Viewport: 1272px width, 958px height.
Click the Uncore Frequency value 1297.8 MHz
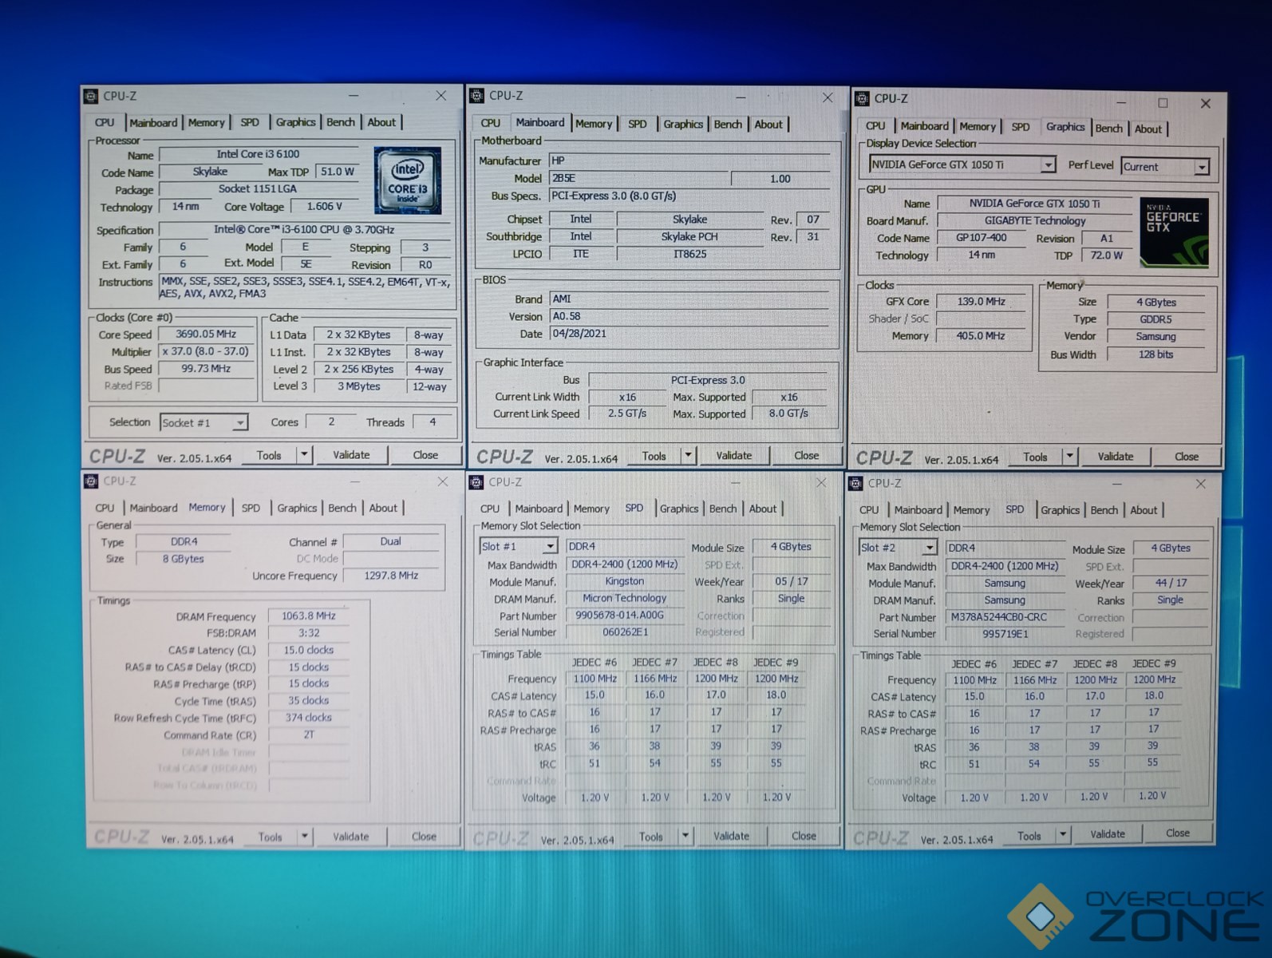coord(391,576)
